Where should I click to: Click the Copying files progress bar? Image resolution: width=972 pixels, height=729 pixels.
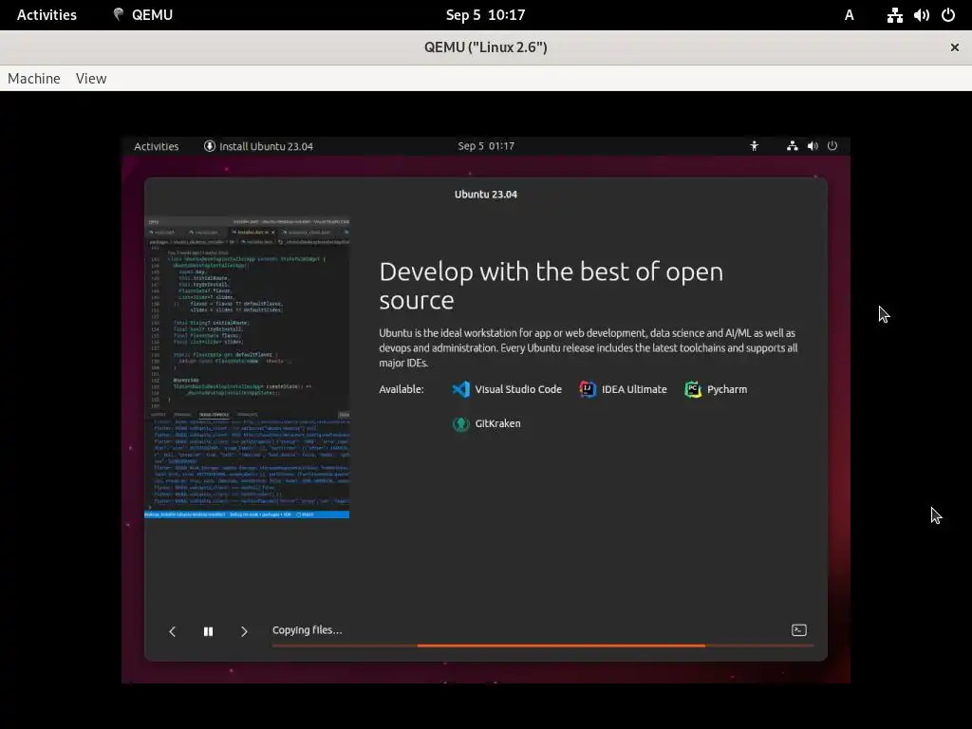(x=542, y=645)
